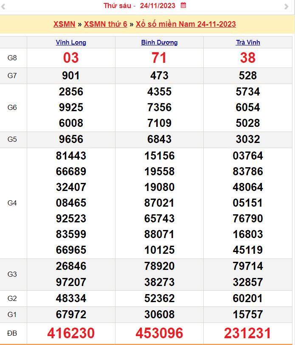The height and width of the screenshot is (345, 295).
Task: Open the Trà Vinh province link
Action: coord(248,42)
